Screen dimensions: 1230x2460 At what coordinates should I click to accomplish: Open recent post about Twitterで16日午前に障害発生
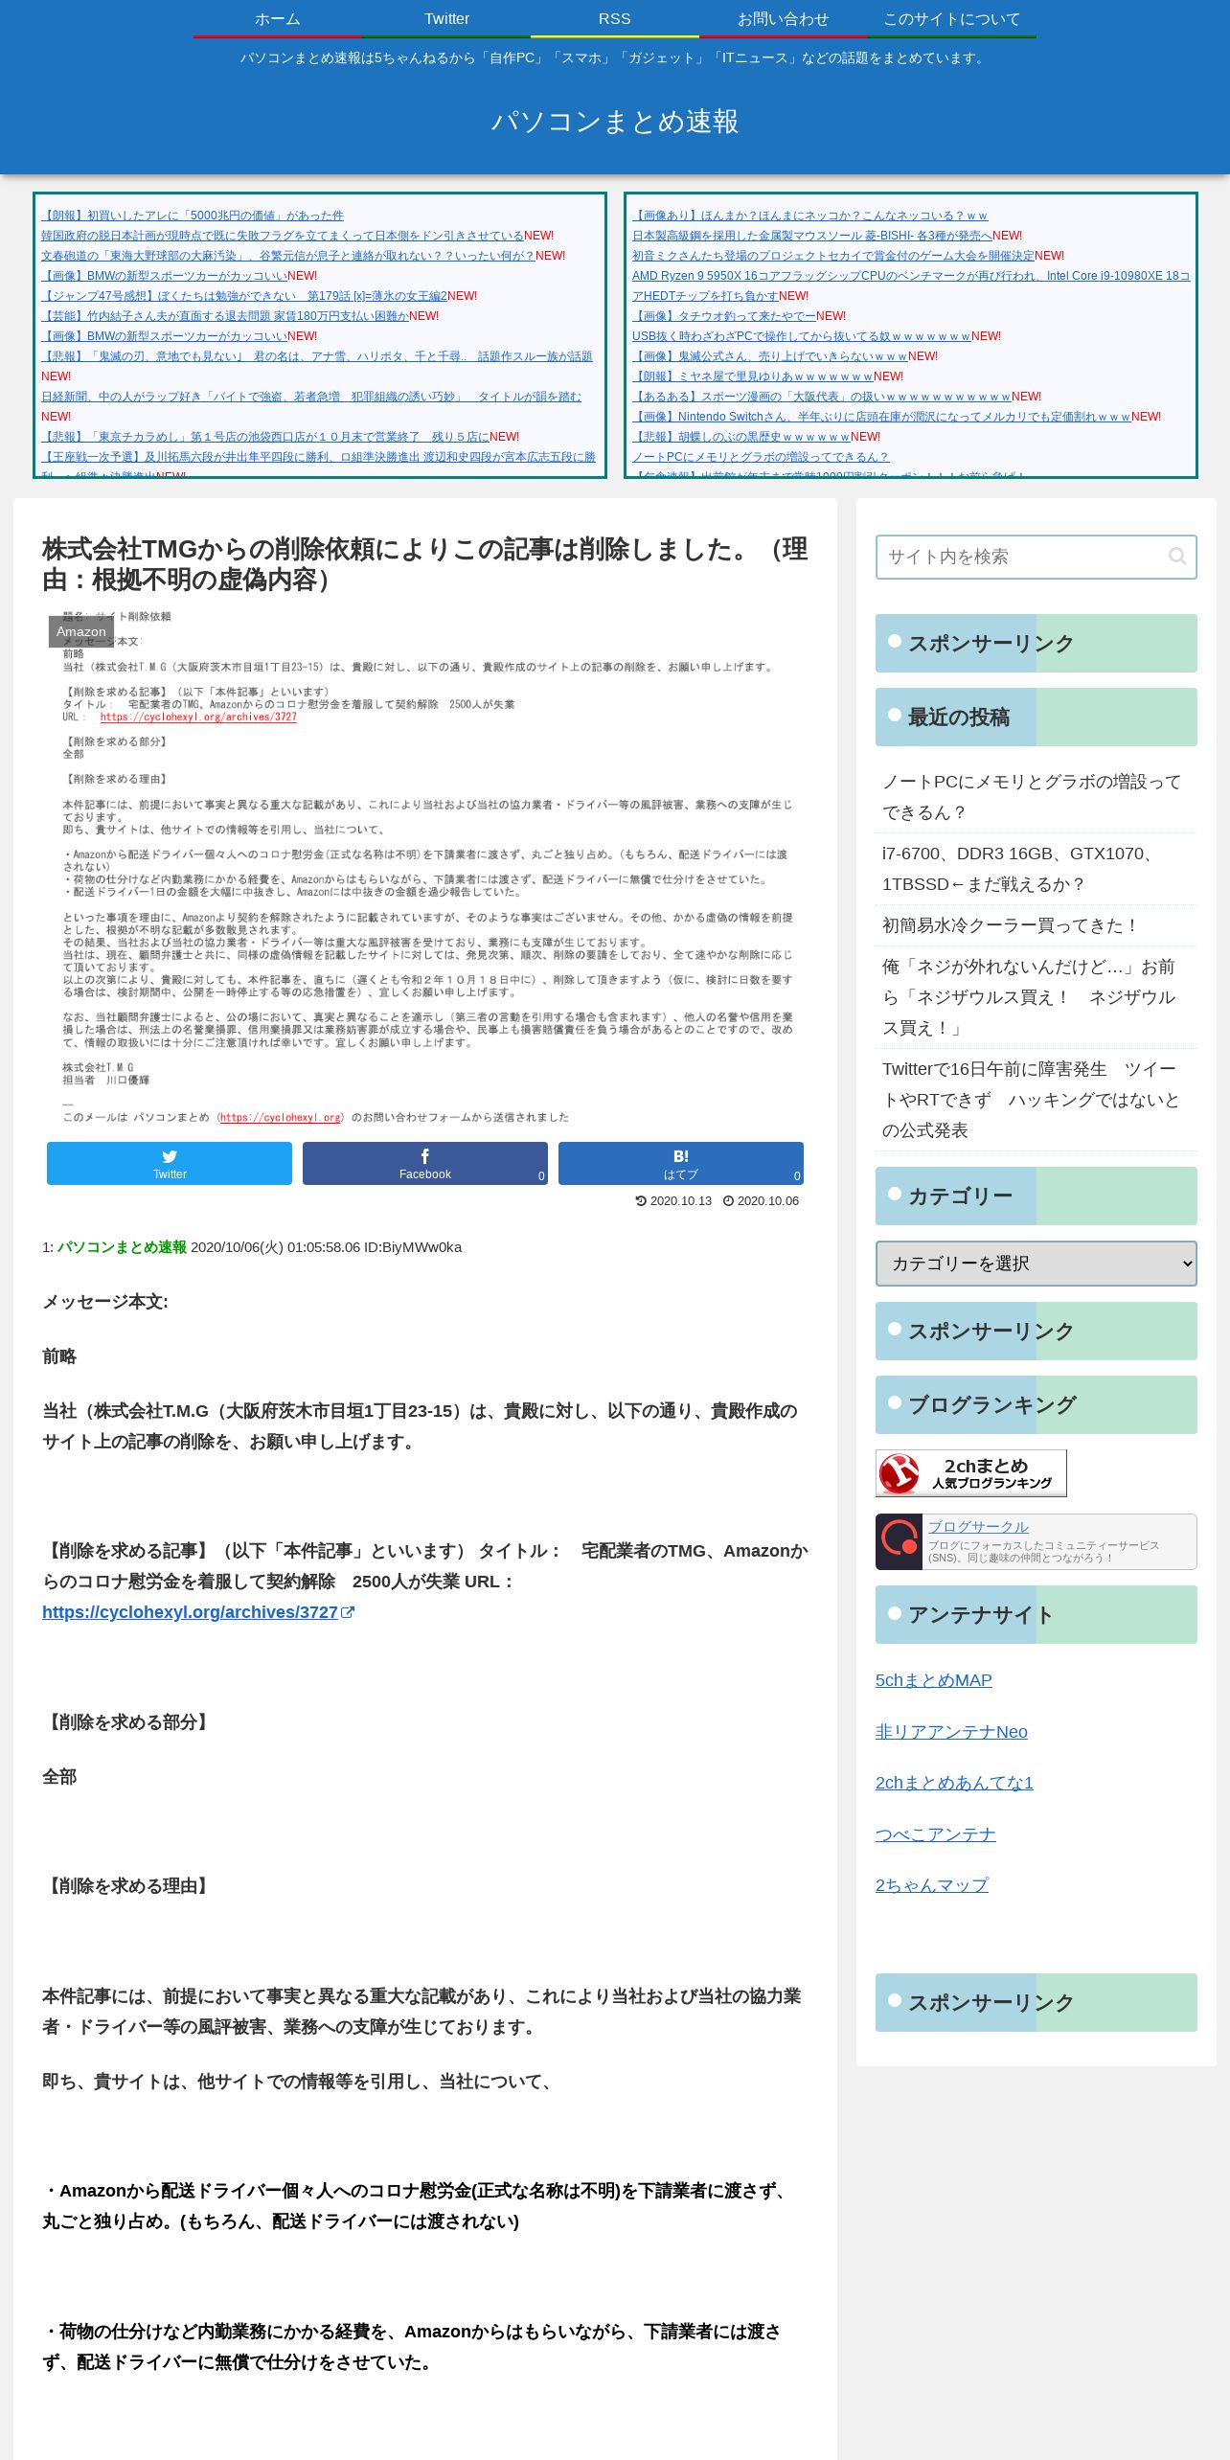tap(1036, 1100)
